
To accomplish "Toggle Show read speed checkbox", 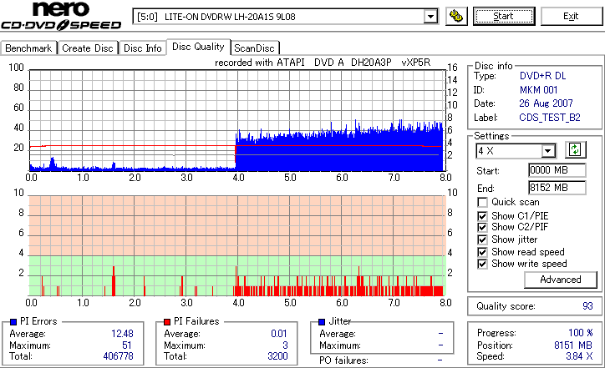I will [x=482, y=252].
